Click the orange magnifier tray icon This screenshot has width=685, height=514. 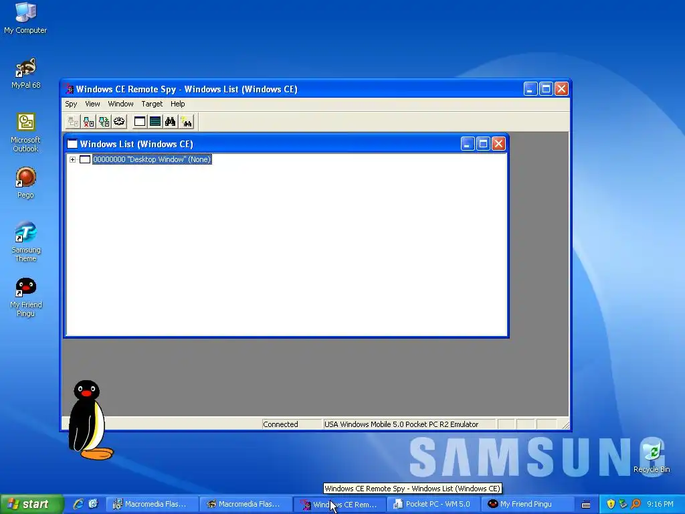coord(635,504)
